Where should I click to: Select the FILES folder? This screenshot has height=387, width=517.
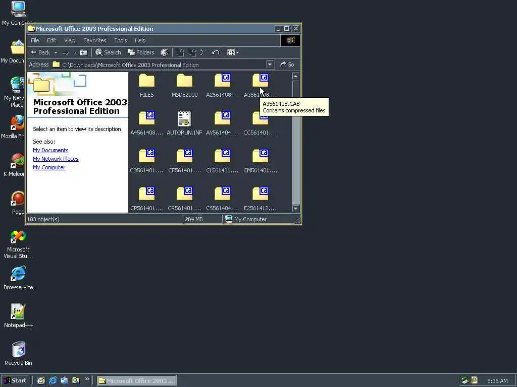[x=147, y=85]
